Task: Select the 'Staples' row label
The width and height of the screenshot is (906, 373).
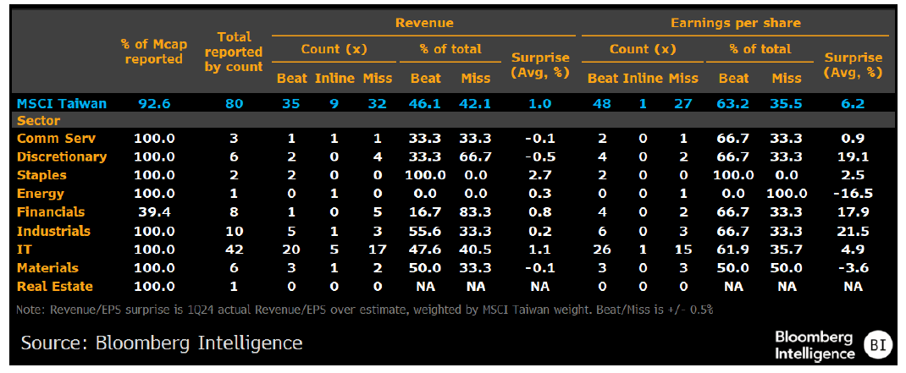Action: [x=41, y=175]
